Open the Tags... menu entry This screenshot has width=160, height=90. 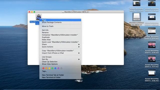[60, 71]
